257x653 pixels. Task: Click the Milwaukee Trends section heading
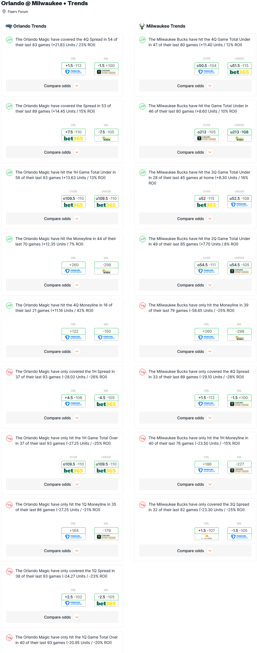pos(166,26)
